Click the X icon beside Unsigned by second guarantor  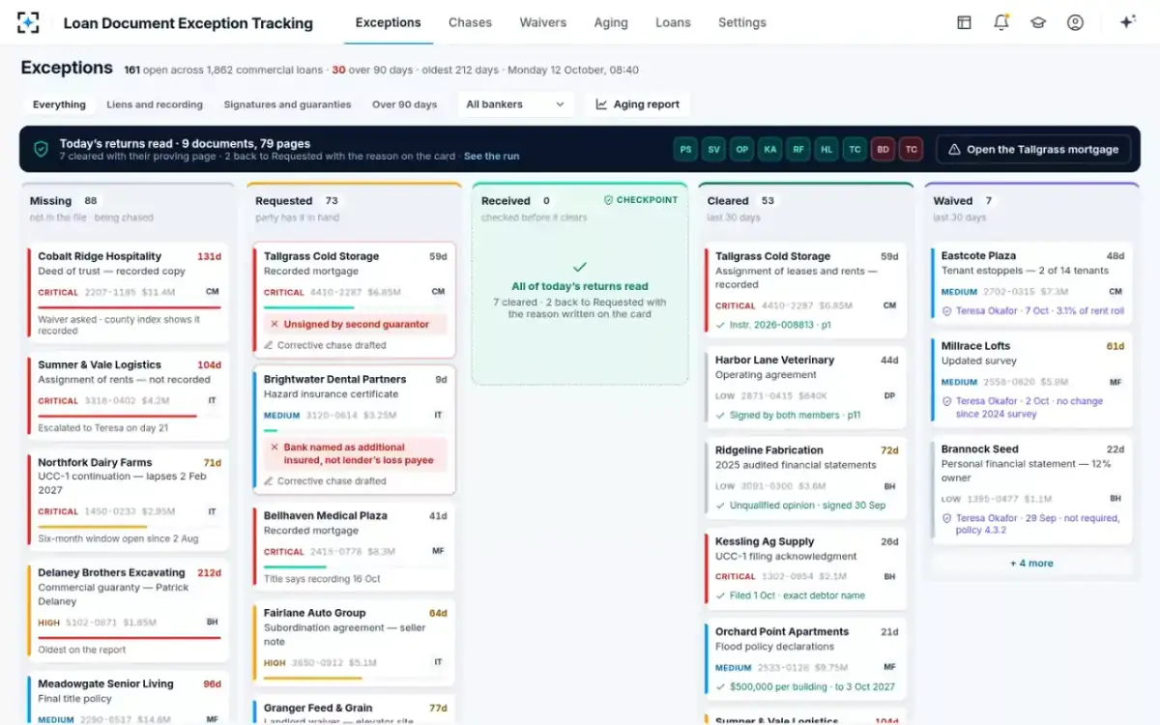point(274,325)
